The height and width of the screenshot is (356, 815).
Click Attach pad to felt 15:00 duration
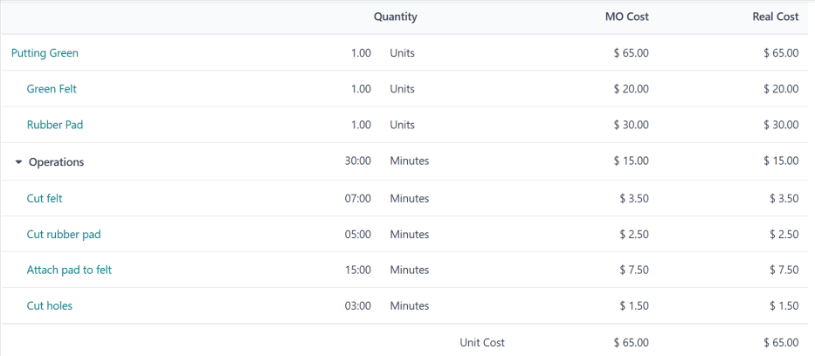(358, 270)
